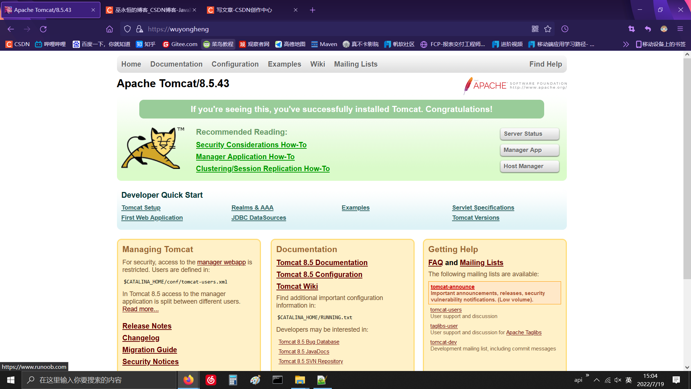Image resolution: width=691 pixels, height=389 pixels.
Task: Reload the page with the refresh icon
Action: tap(43, 29)
